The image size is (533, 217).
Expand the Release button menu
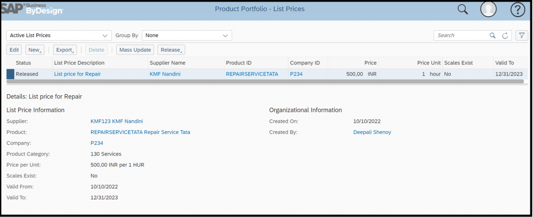tap(171, 50)
